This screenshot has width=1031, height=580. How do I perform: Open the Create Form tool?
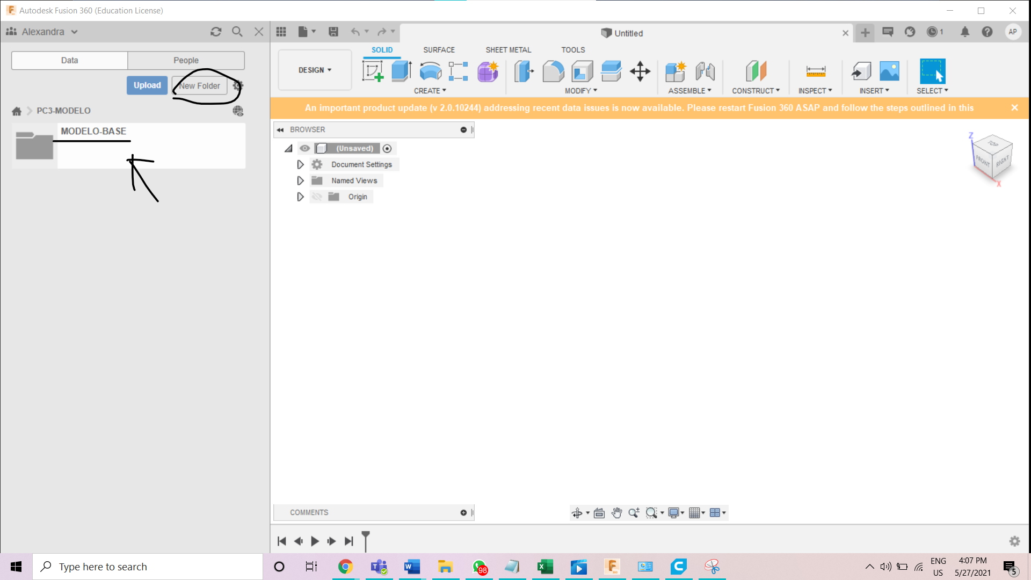pyautogui.click(x=488, y=71)
